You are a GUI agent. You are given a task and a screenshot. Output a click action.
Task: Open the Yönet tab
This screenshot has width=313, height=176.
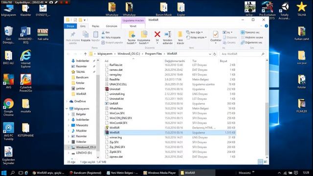(133, 26)
